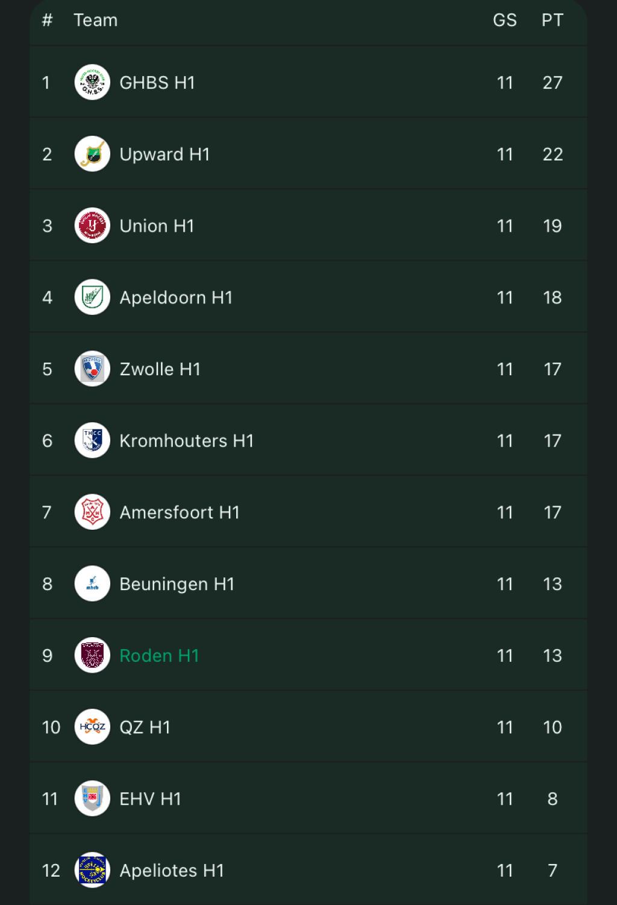Open the highlighted Roden H1 team link
Image resolution: width=617 pixels, height=905 pixels.
(159, 656)
